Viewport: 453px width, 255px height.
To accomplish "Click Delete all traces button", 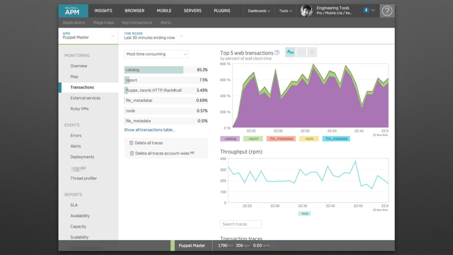I will [x=146, y=143].
